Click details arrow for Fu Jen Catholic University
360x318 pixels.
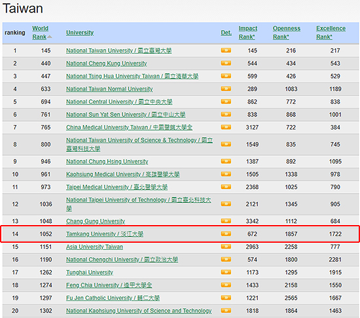click(x=226, y=298)
